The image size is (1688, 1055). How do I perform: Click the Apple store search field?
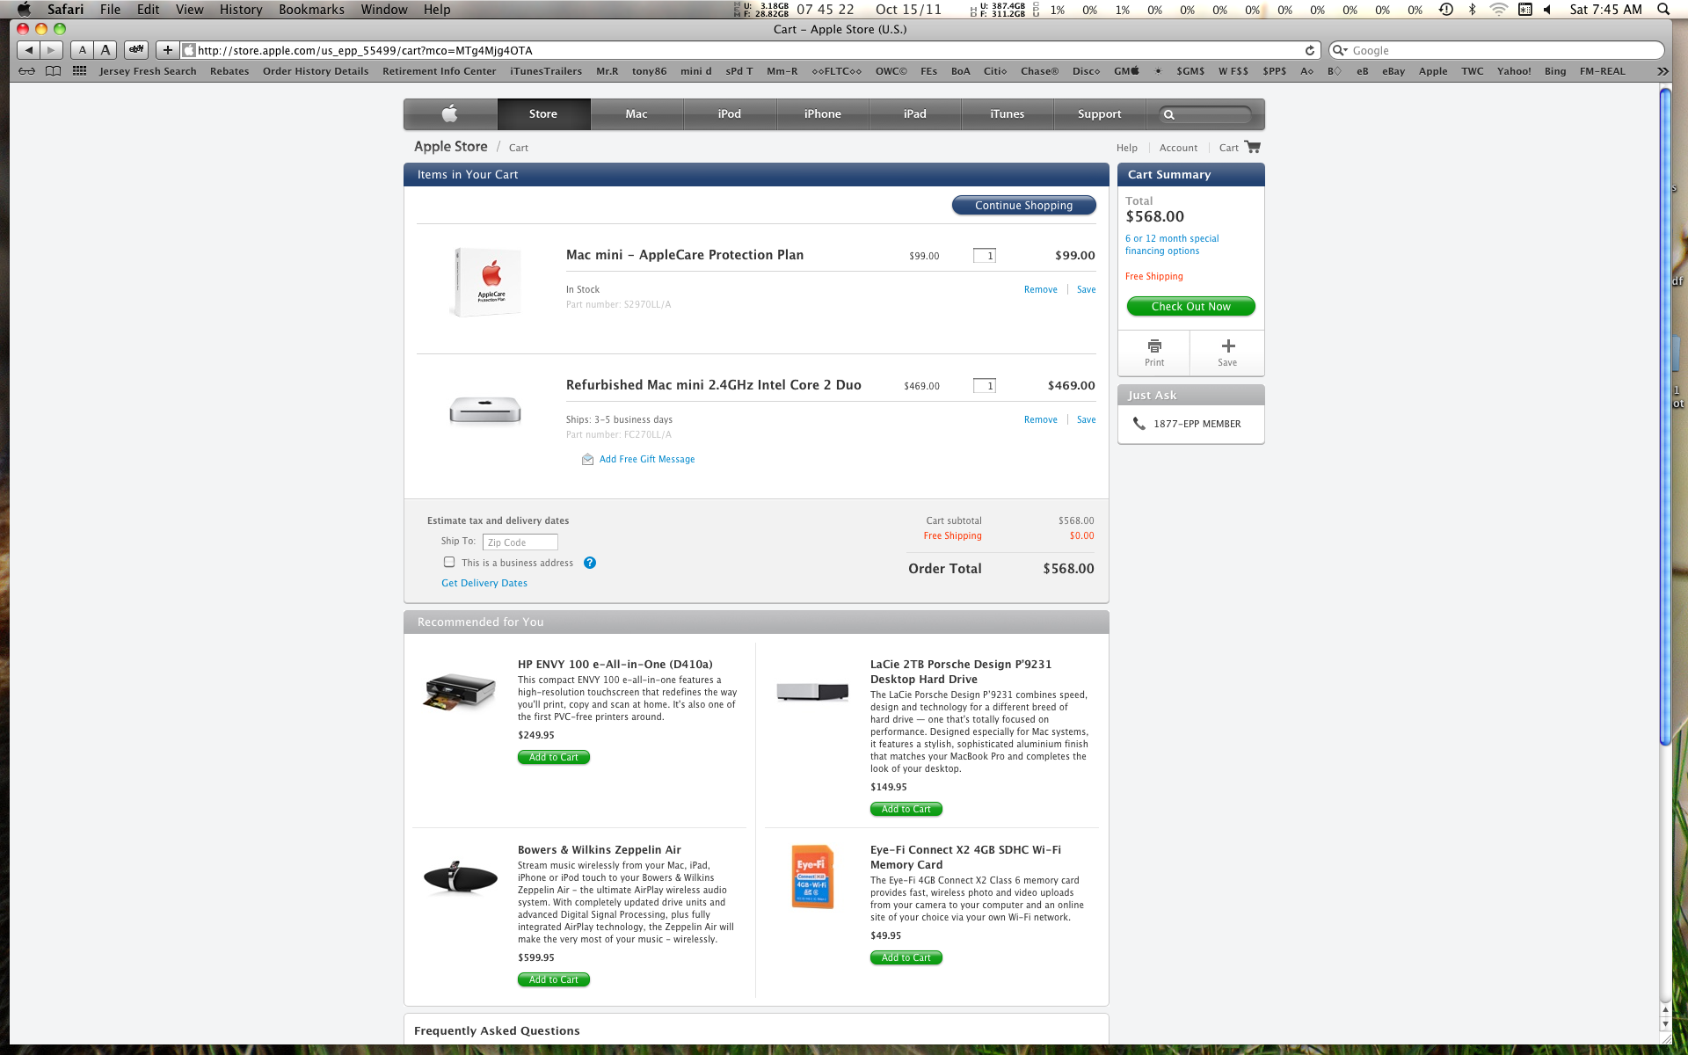(x=1206, y=114)
